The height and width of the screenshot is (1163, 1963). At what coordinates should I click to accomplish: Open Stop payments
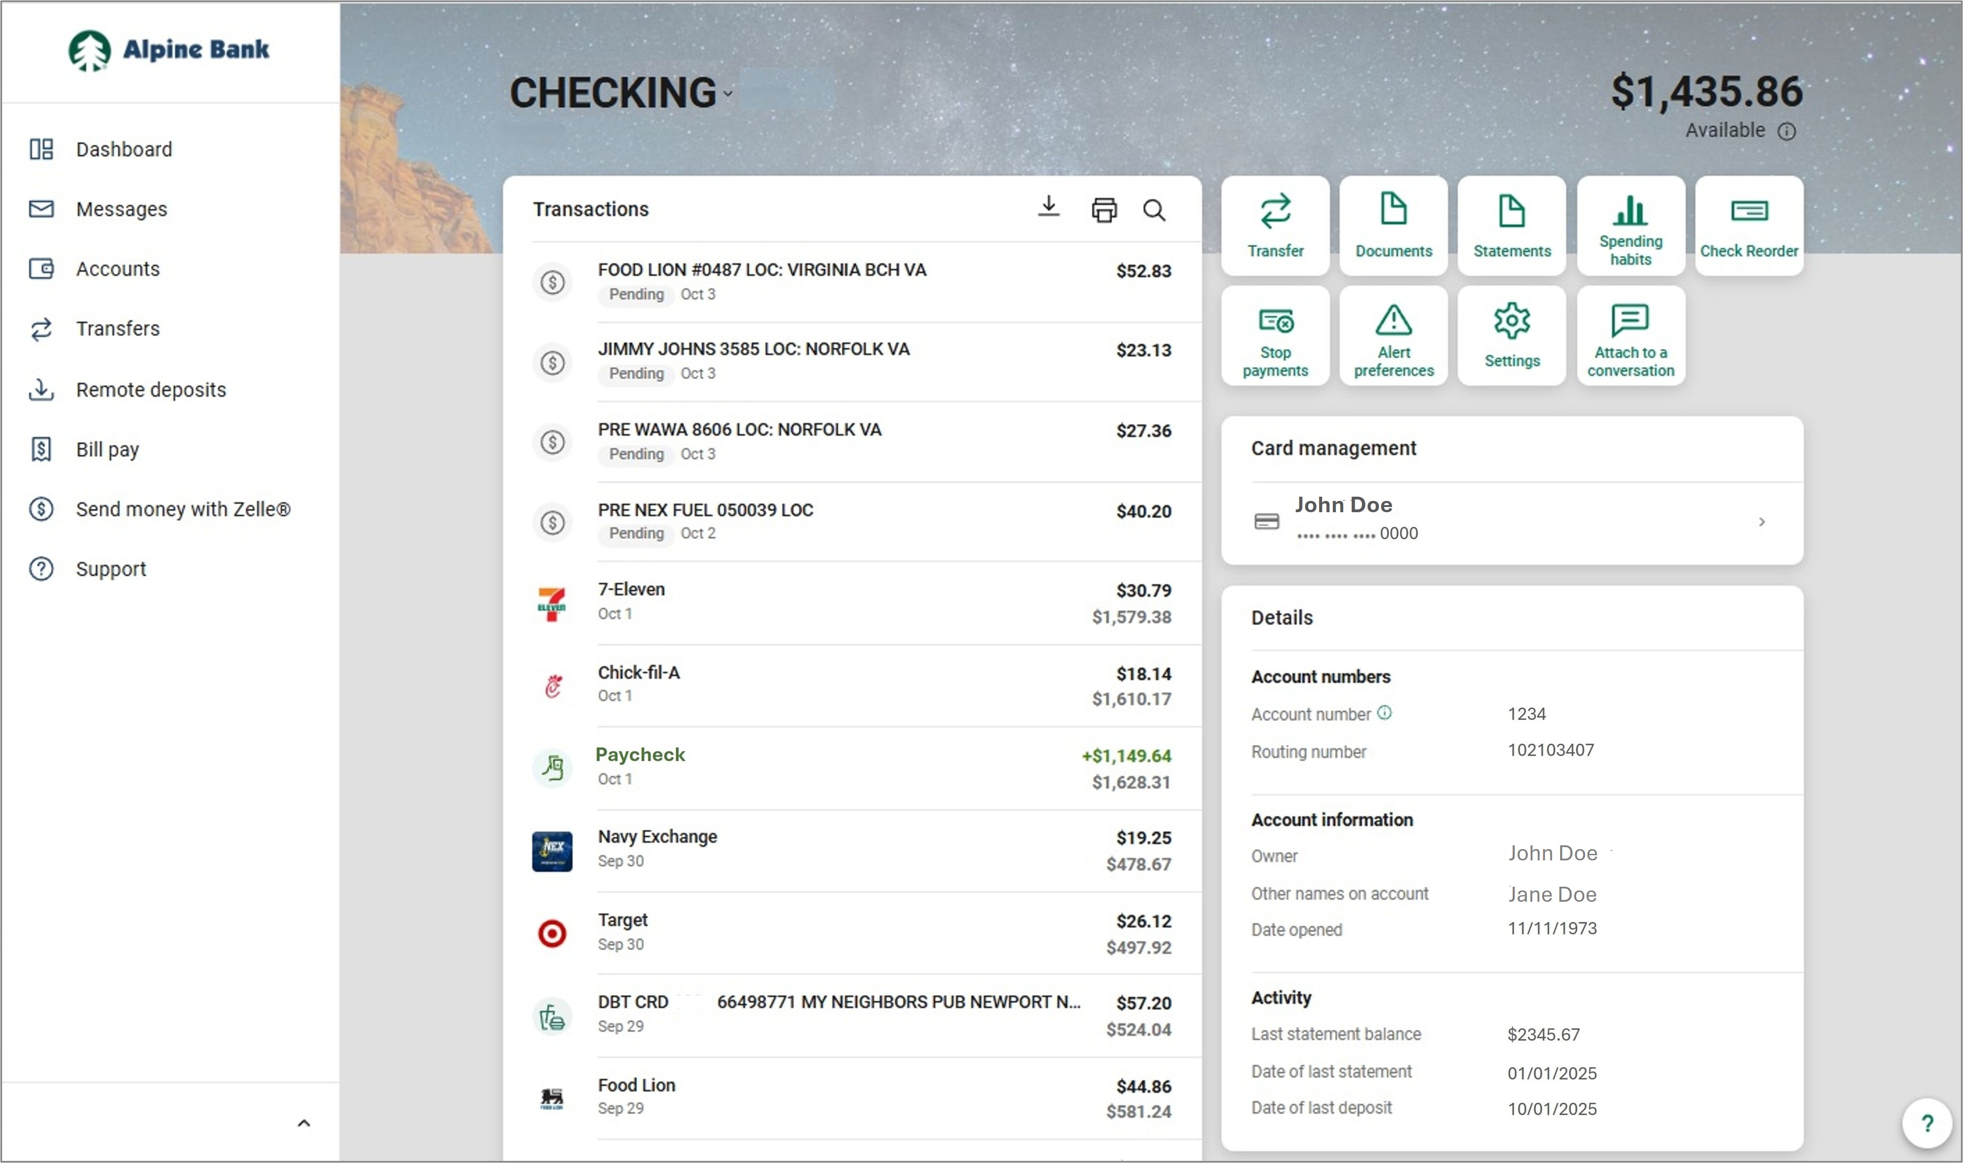tap(1274, 336)
